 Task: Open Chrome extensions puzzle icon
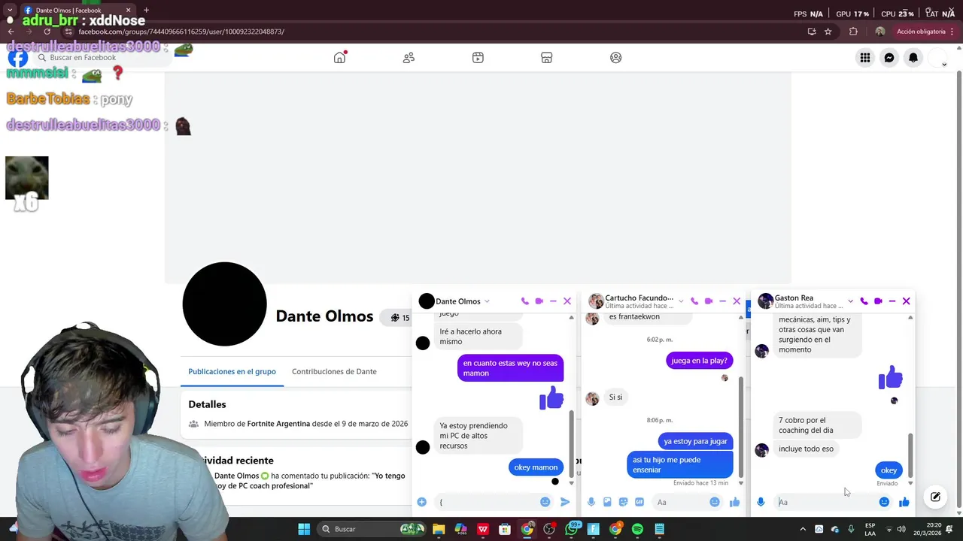(x=853, y=32)
